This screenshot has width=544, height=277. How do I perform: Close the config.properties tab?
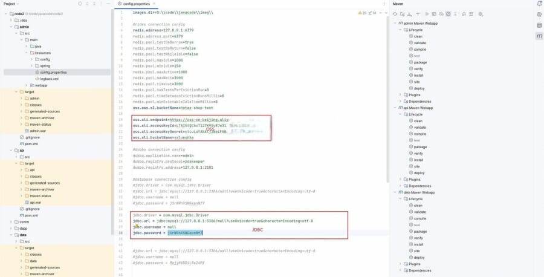coord(154,4)
